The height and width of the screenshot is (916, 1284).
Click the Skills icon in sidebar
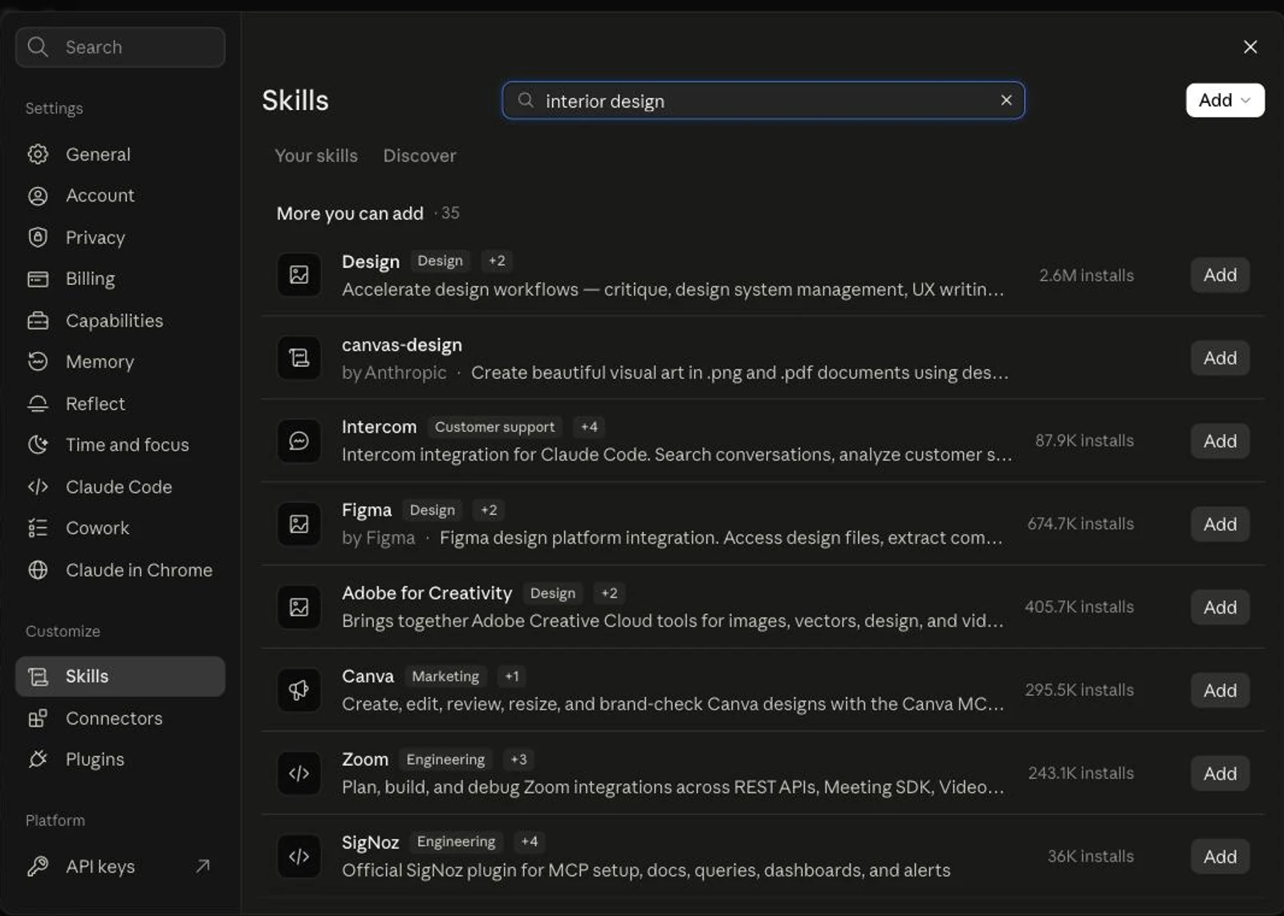coord(38,677)
